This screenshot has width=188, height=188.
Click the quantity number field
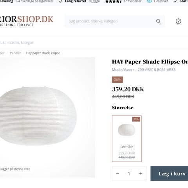[129, 174]
